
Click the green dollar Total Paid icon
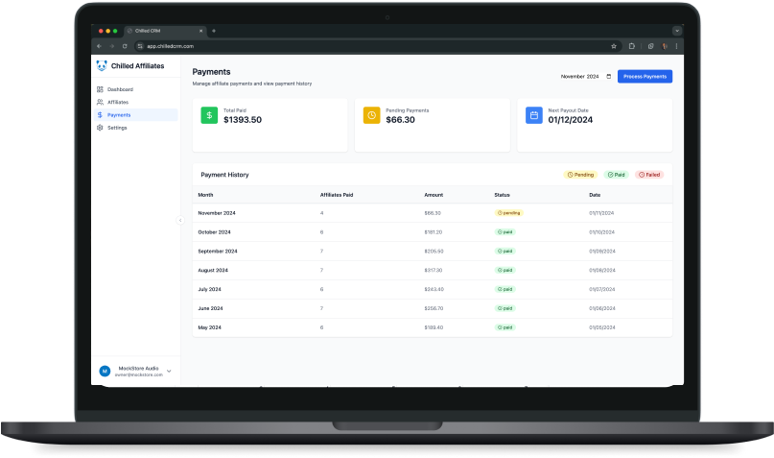pyautogui.click(x=209, y=115)
